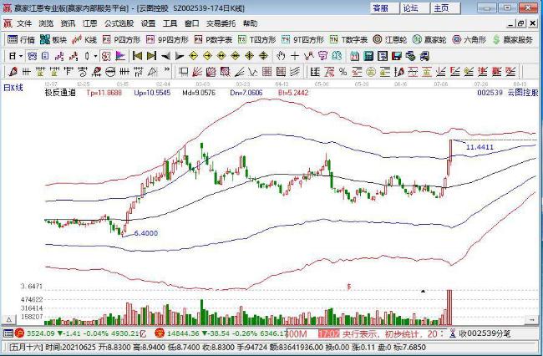
Task: Open the 文件 menu
Action: tap(24, 23)
